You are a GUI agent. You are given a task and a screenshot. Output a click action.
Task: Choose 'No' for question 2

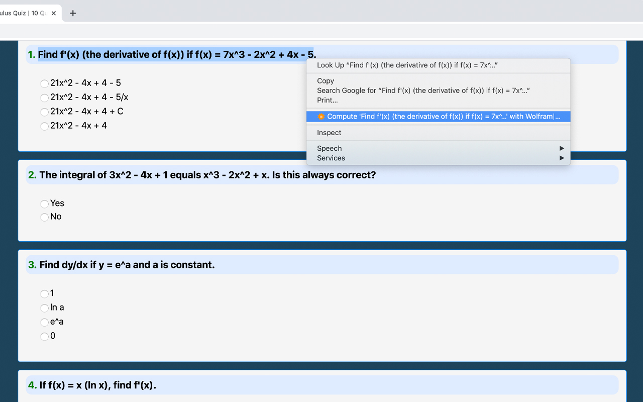[x=44, y=217]
